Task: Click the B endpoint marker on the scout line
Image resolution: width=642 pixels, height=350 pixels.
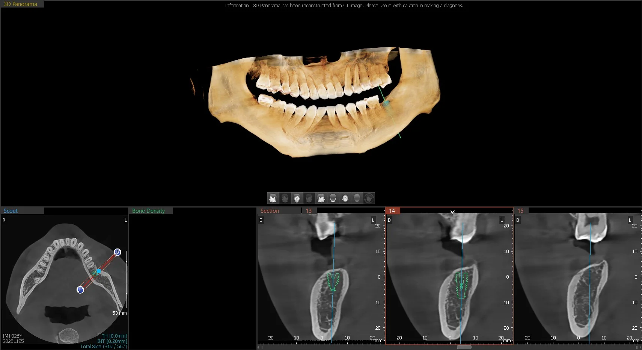Action: pyautogui.click(x=118, y=253)
